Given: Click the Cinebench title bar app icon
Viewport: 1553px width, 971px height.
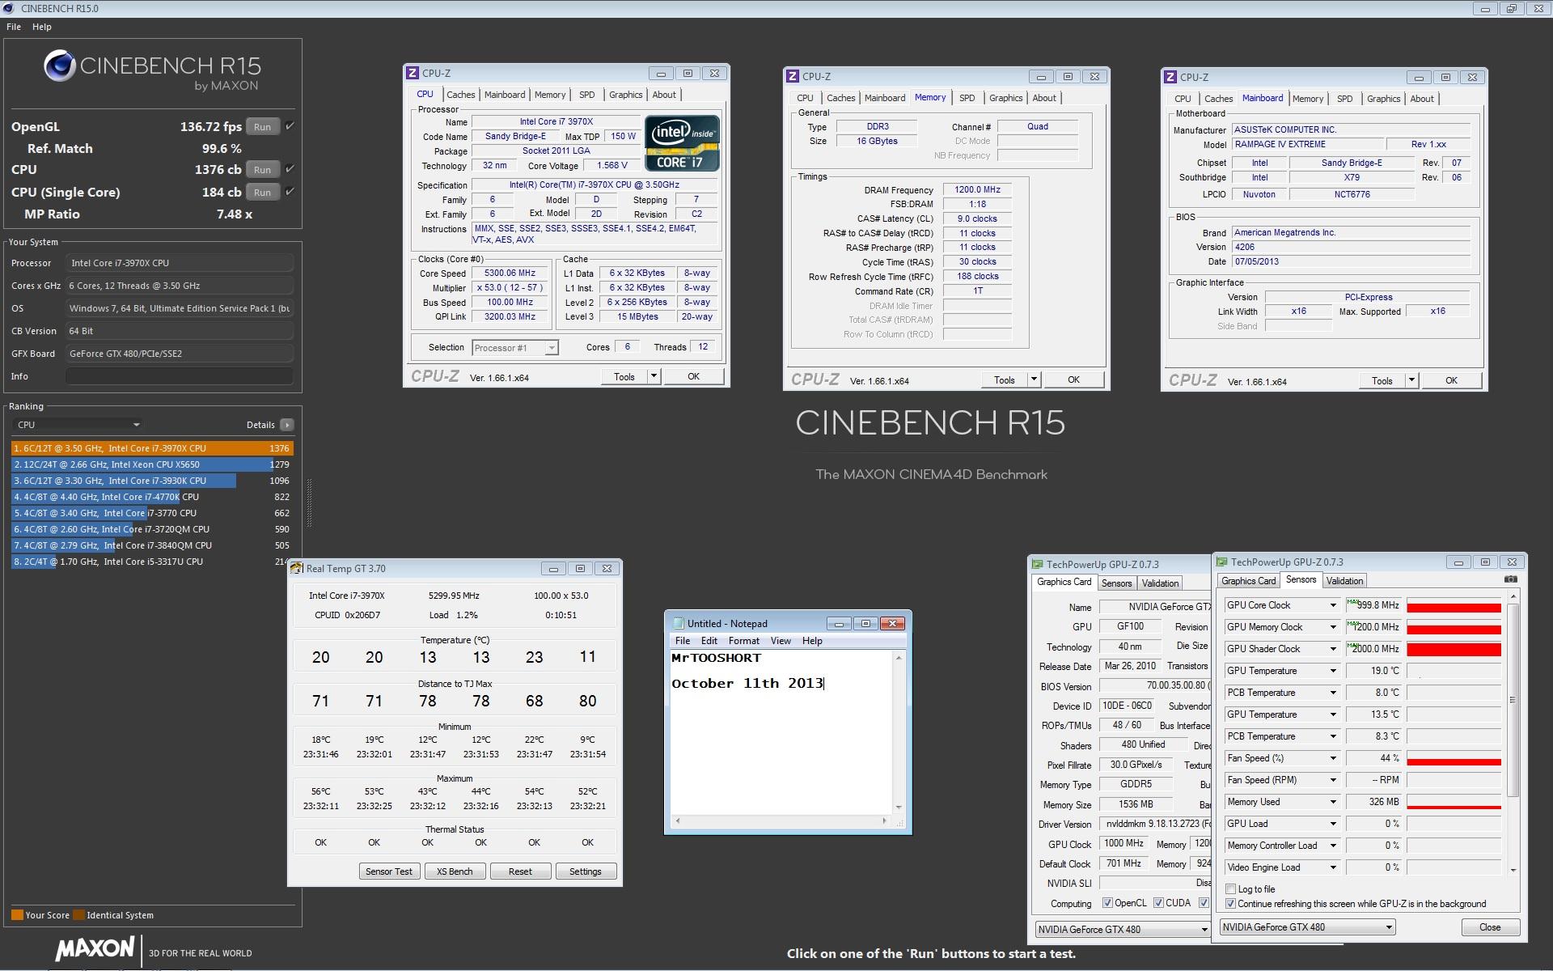Looking at the screenshot, I should 9,8.
